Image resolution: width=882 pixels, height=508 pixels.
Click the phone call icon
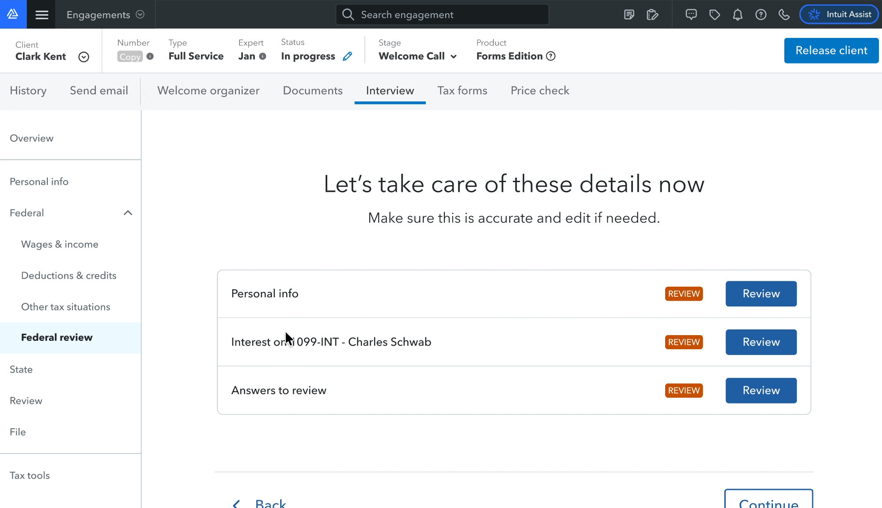pos(784,15)
